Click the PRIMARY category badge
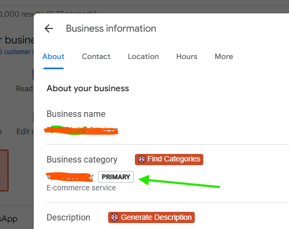 [x=116, y=177]
